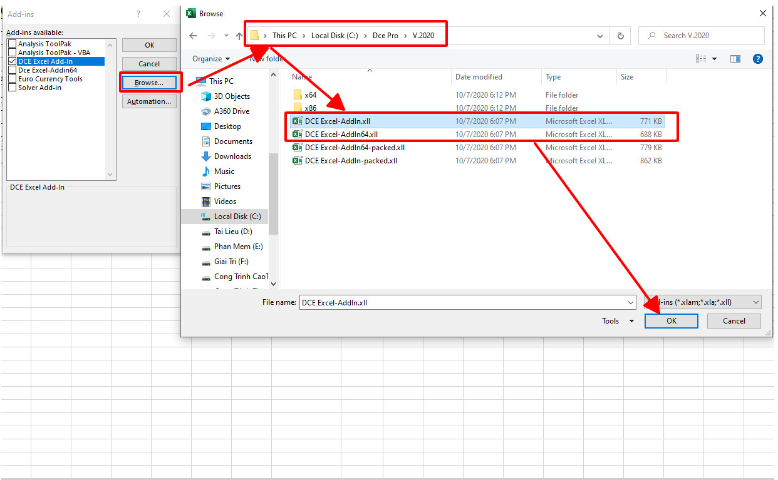Select Videos in navigation pane
The image size is (778, 480).
click(225, 202)
